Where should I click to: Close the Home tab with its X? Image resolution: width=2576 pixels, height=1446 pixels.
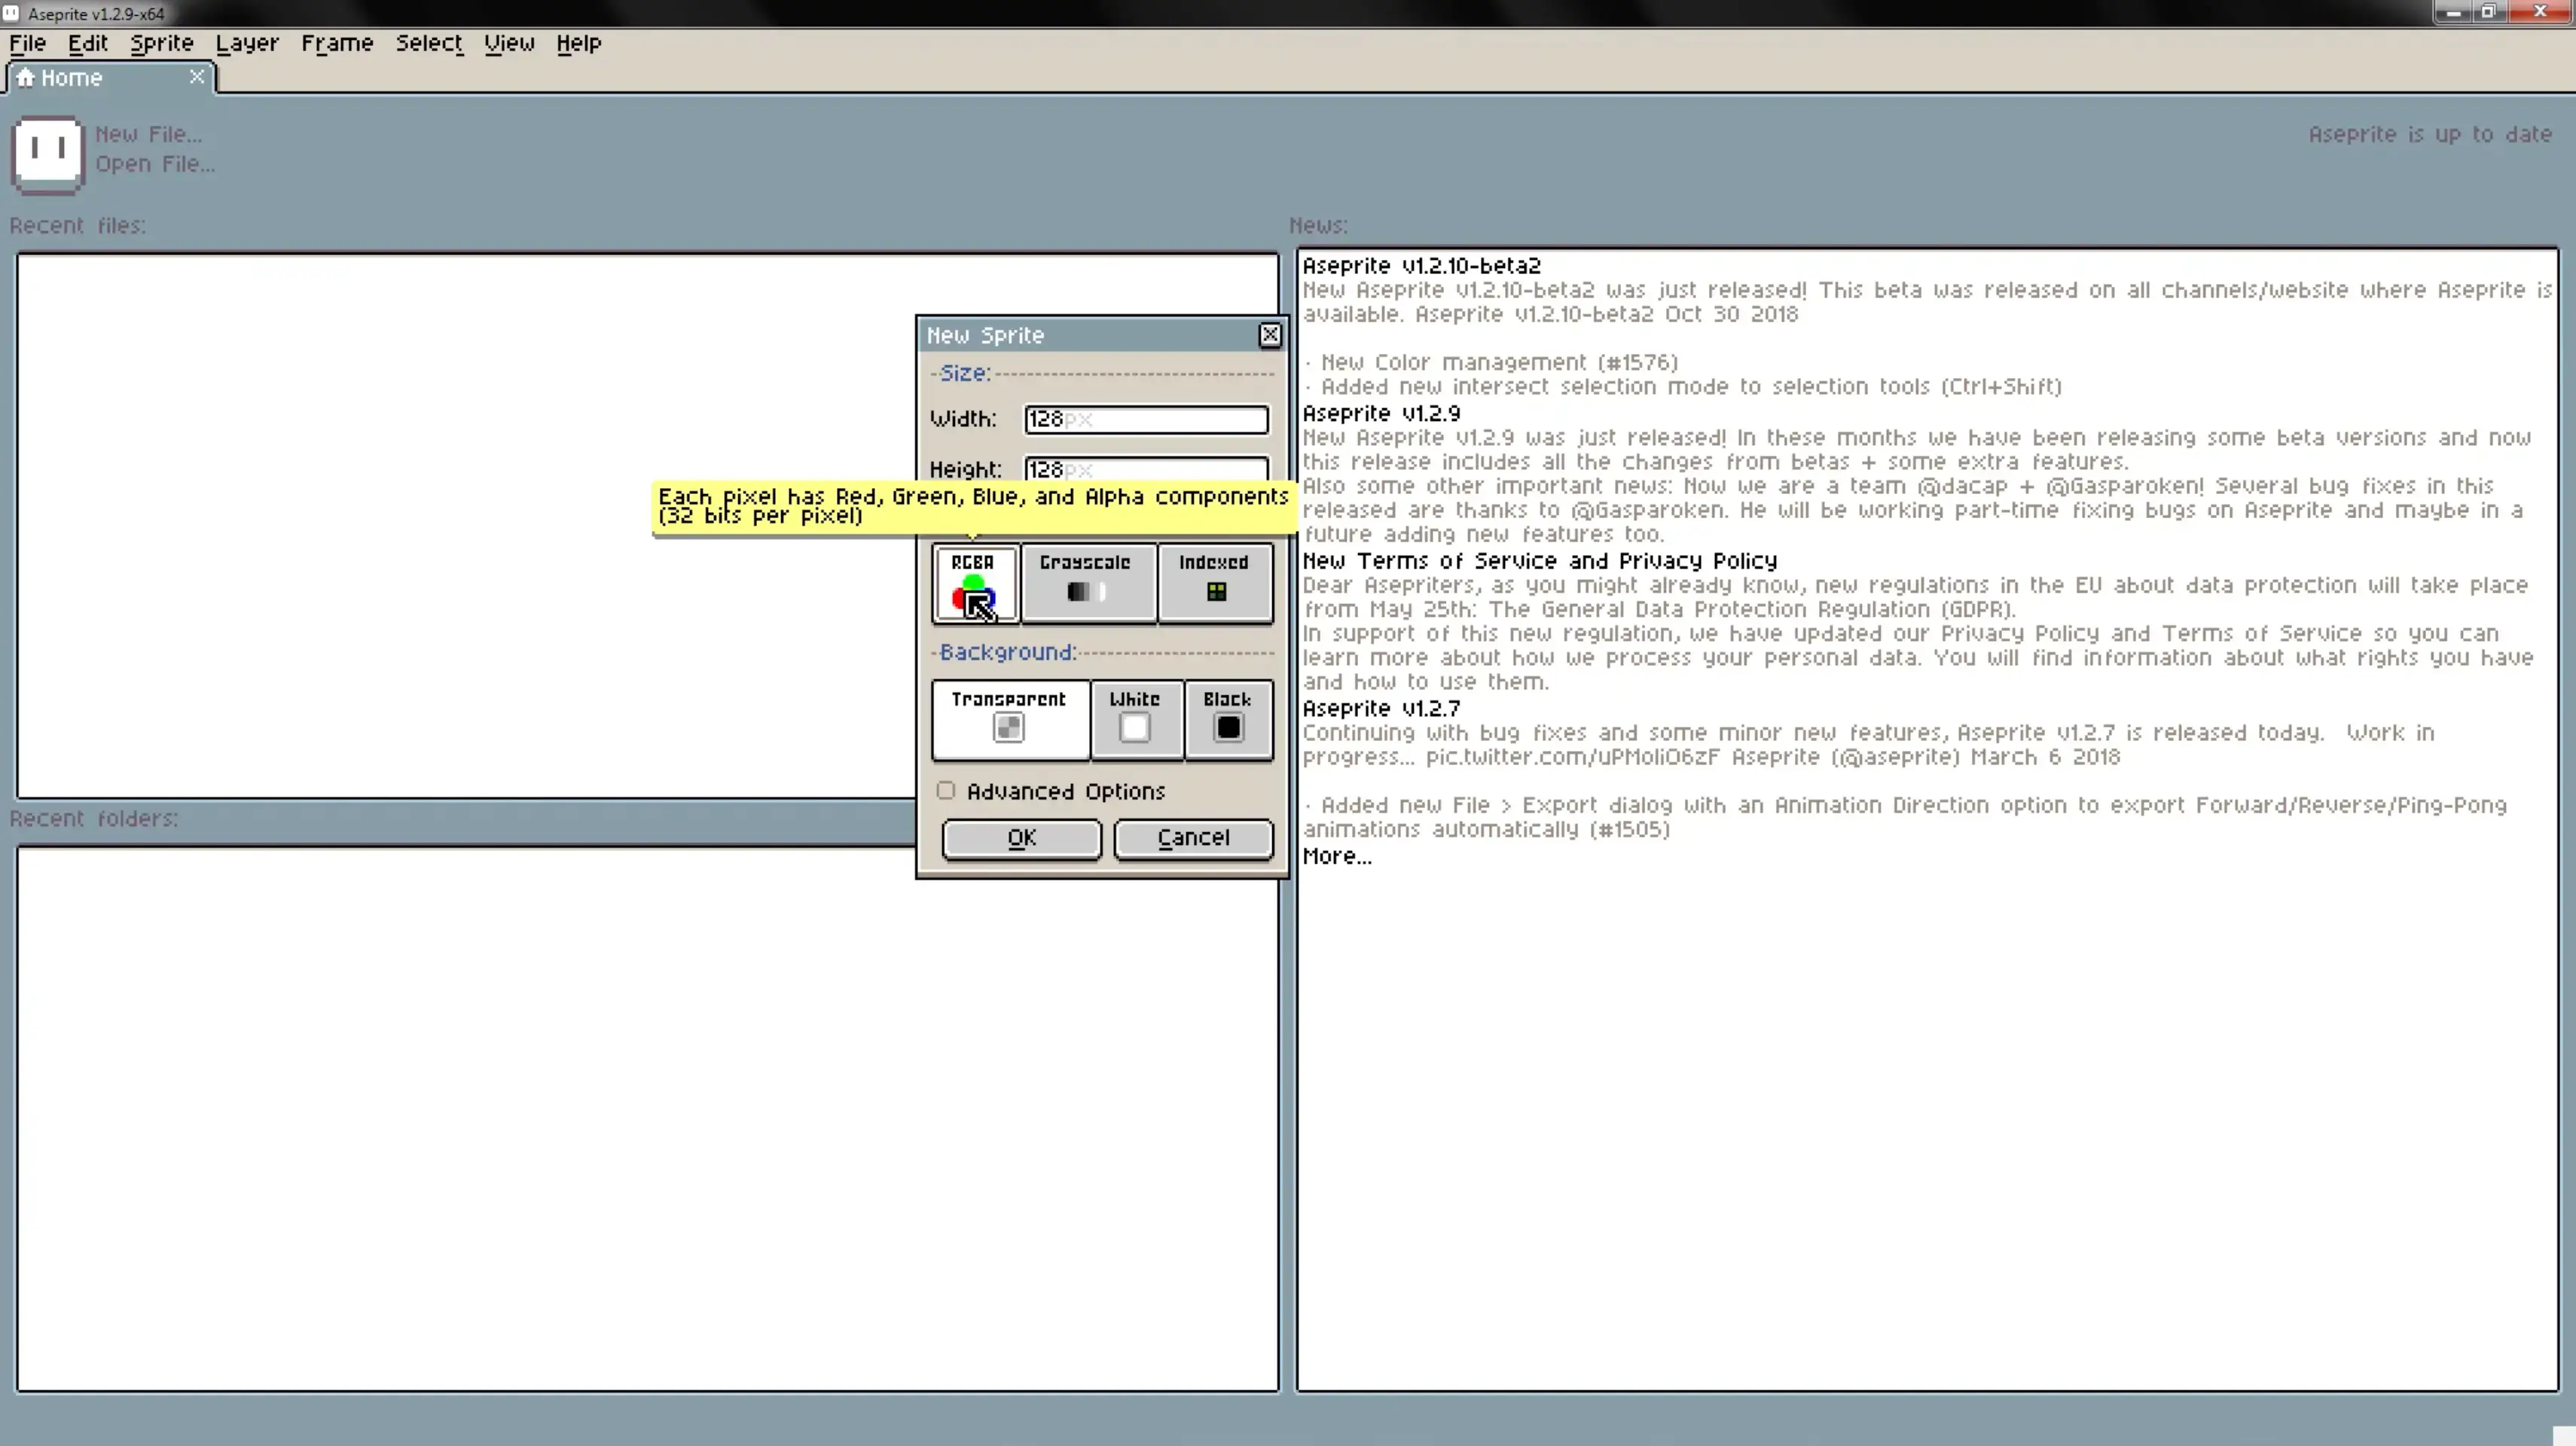[x=197, y=77]
